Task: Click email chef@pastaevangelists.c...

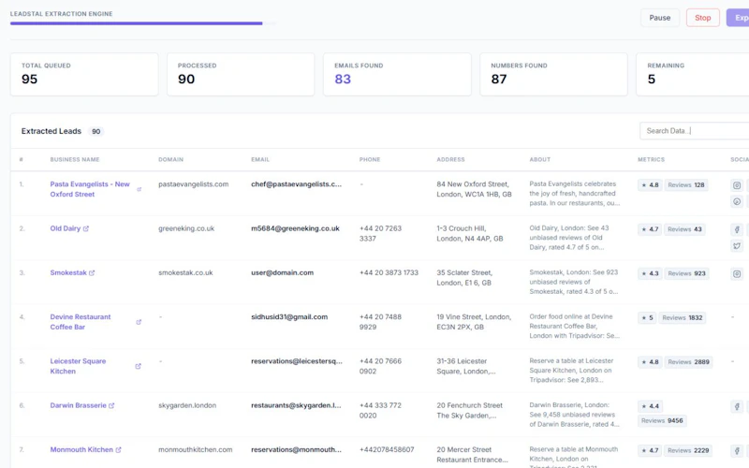Action: point(297,184)
